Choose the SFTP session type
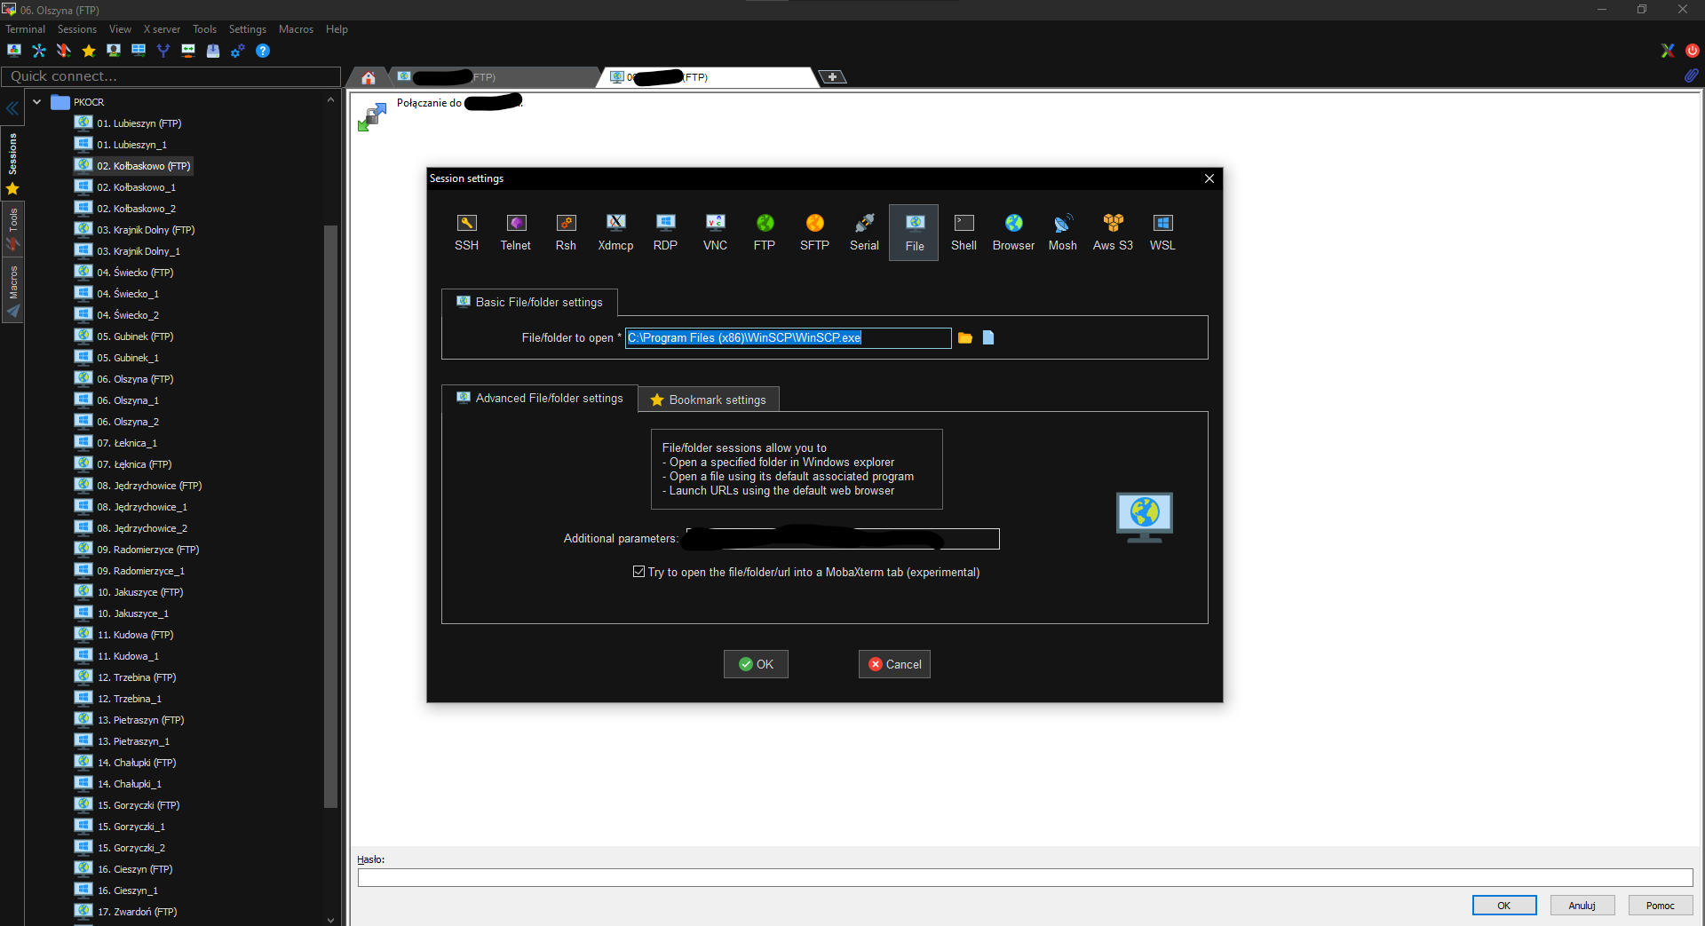 [x=813, y=232]
